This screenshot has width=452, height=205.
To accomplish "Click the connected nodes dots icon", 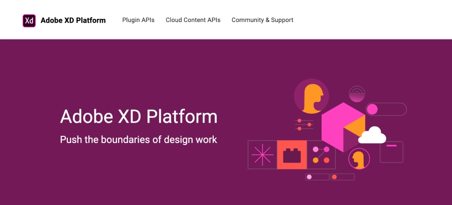I will (321, 155).
